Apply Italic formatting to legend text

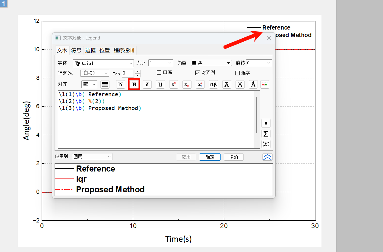[147, 84]
